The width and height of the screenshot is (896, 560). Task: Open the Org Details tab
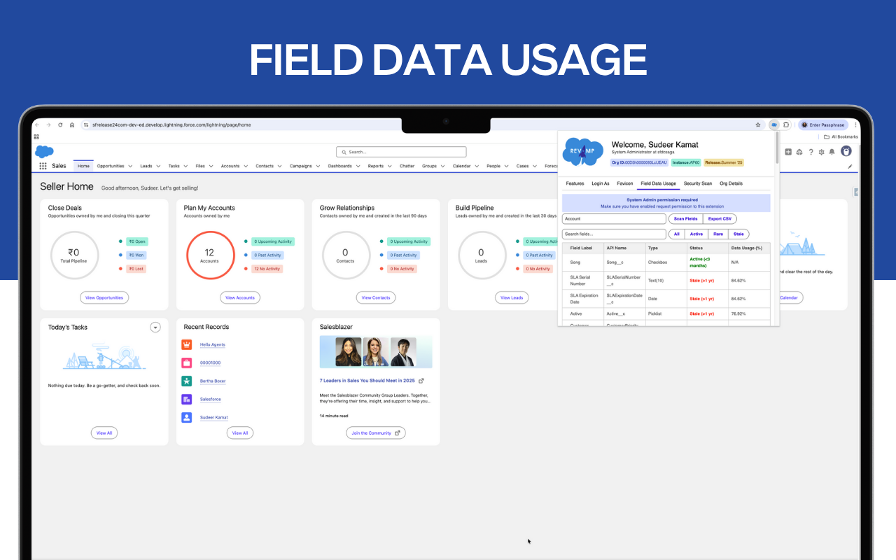(731, 183)
